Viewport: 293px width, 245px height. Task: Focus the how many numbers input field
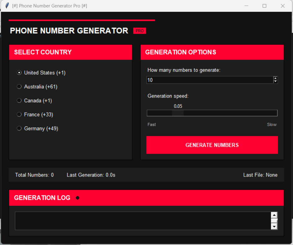[210, 80]
